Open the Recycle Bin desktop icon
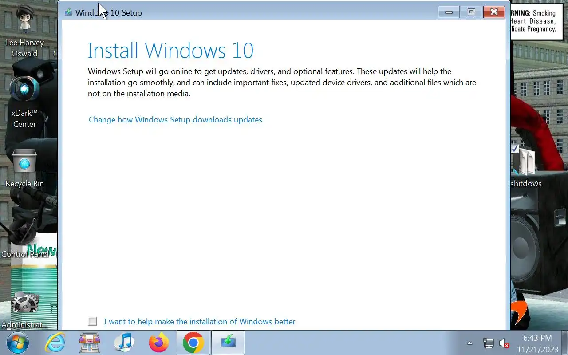This screenshot has width=568, height=355. click(x=25, y=168)
